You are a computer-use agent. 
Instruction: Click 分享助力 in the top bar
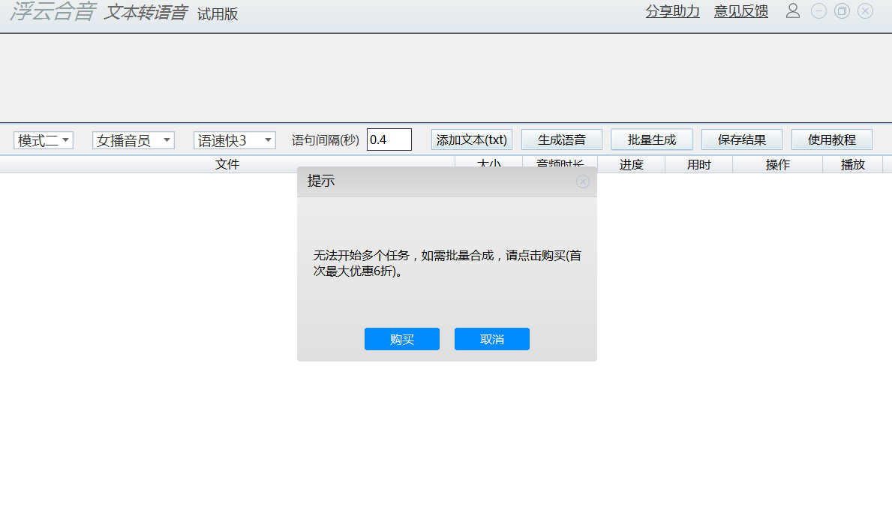672,11
